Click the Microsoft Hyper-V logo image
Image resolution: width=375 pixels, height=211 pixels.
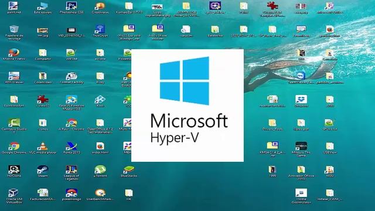[x=187, y=105]
